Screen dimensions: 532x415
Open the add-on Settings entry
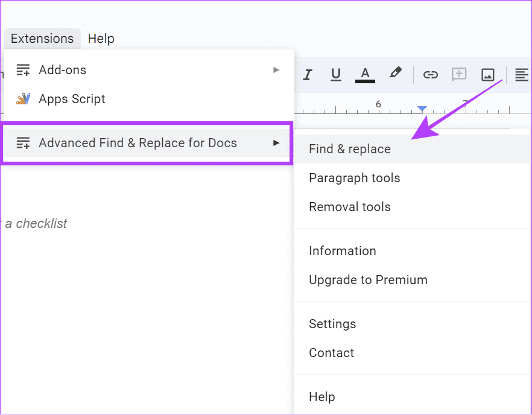tap(411, 324)
